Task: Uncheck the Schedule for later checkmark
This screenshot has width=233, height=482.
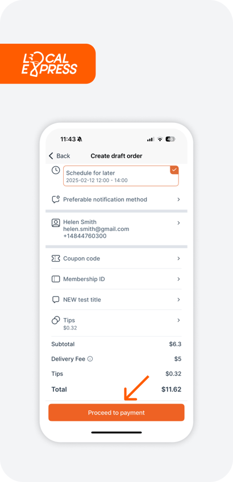Action: click(x=174, y=170)
